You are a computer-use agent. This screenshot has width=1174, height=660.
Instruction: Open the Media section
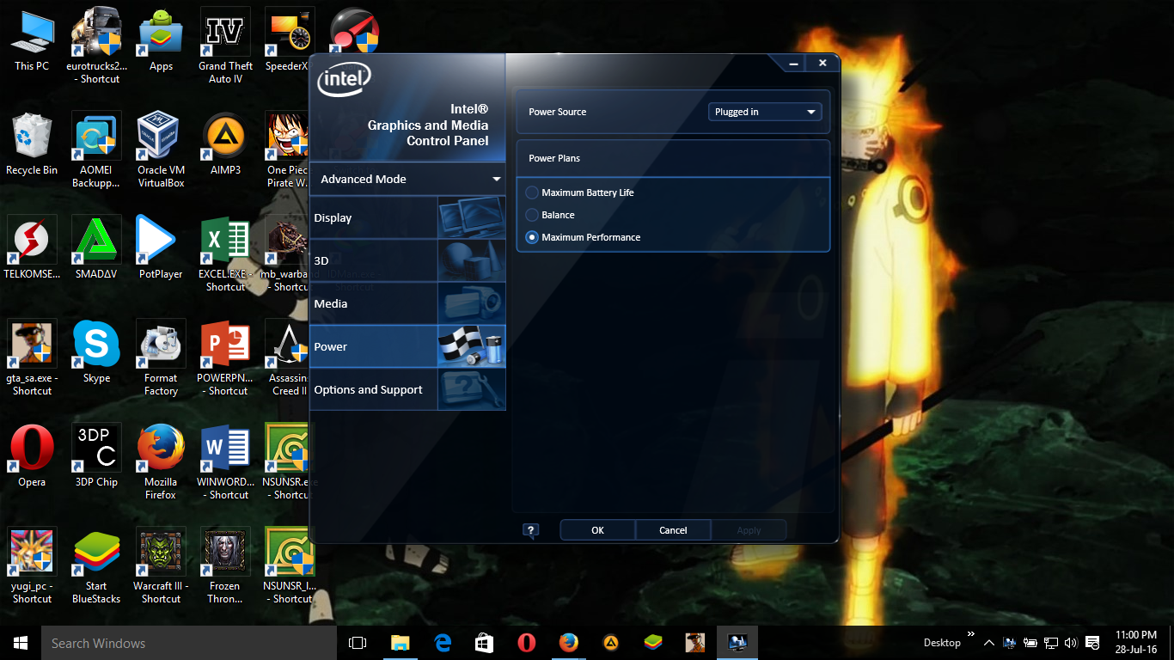pyautogui.click(x=407, y=303)
